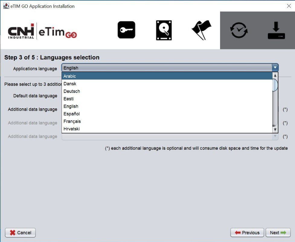The image size is (295, 242).
Task: Click the language list scrollbar thumb
Action: (275, 85)
